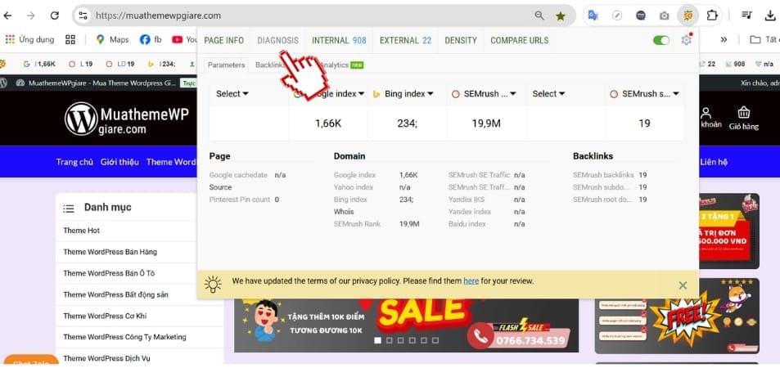Open SEOquake extension settings gear
Image resolution: width=780 pixels, height=368 pixels.
686,40
